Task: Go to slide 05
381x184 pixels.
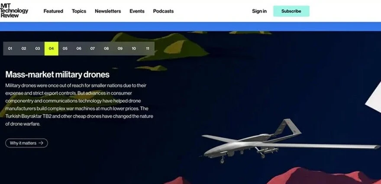Action: pyautogui.click(x=65, y=48)
